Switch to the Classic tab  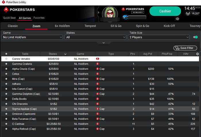click(x=13, y=26)
